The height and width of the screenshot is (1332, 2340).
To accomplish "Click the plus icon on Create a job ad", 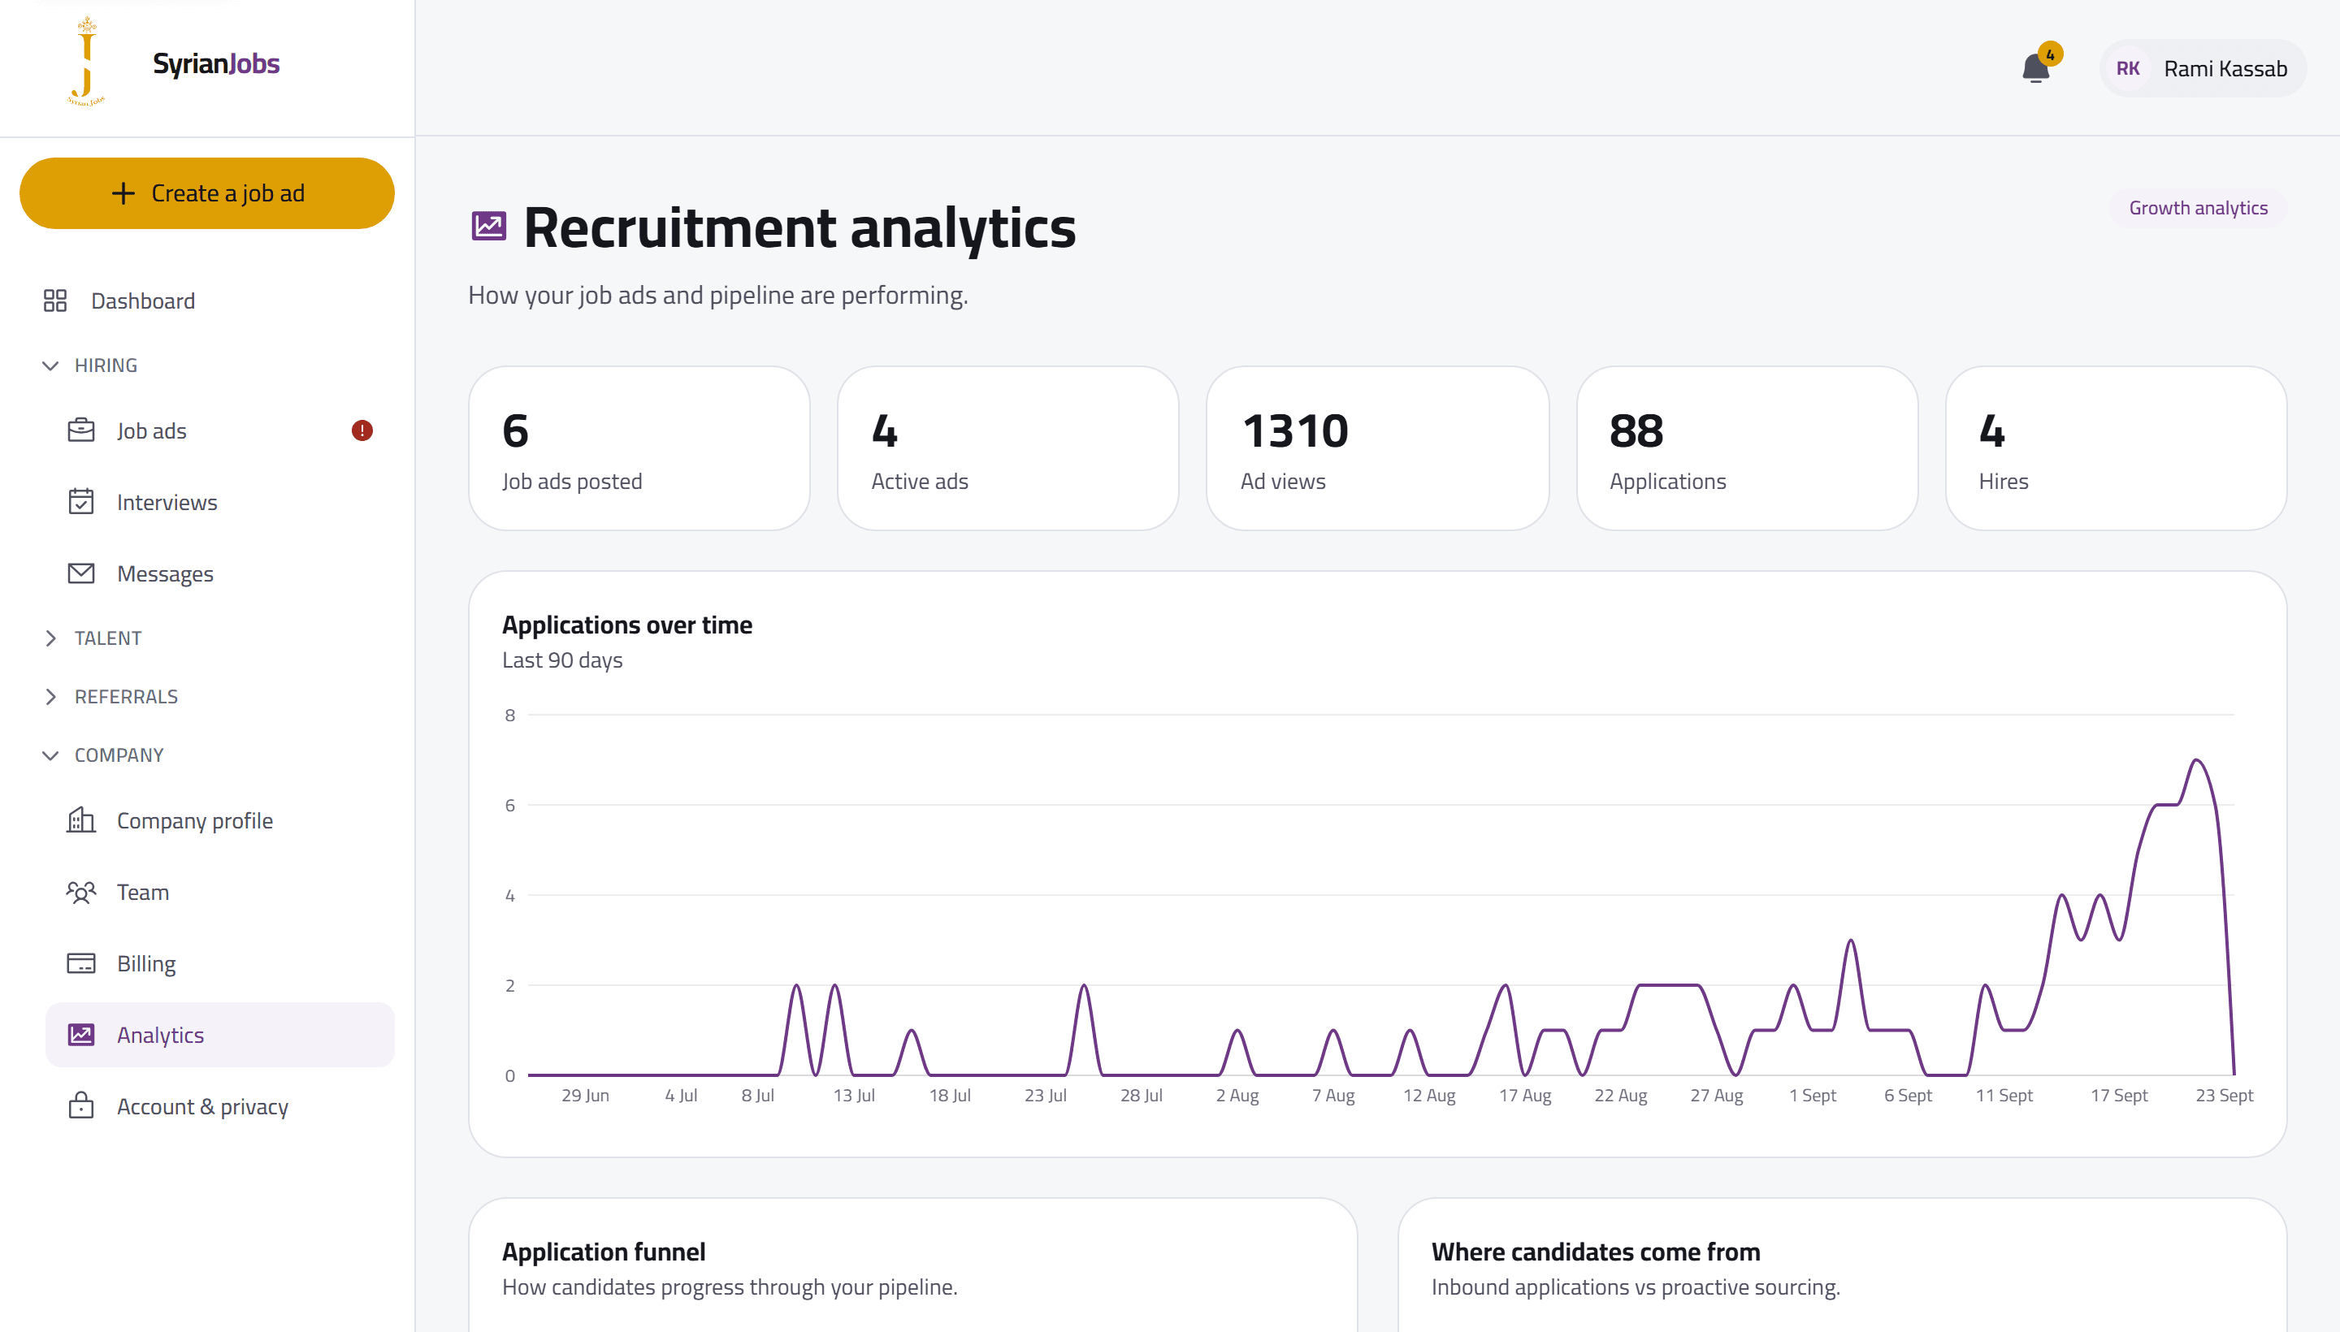I will 123,193.
